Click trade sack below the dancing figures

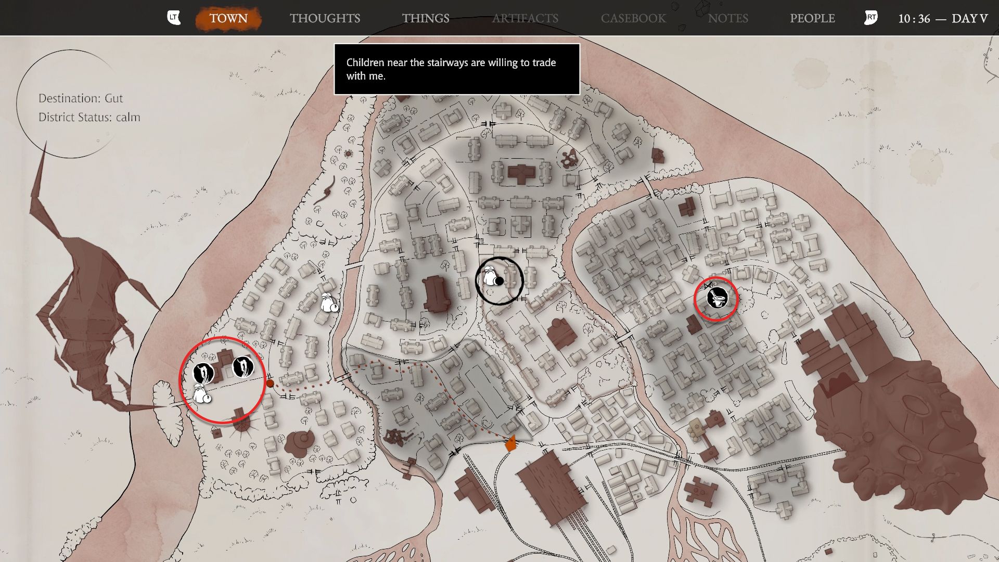point(201,394)
